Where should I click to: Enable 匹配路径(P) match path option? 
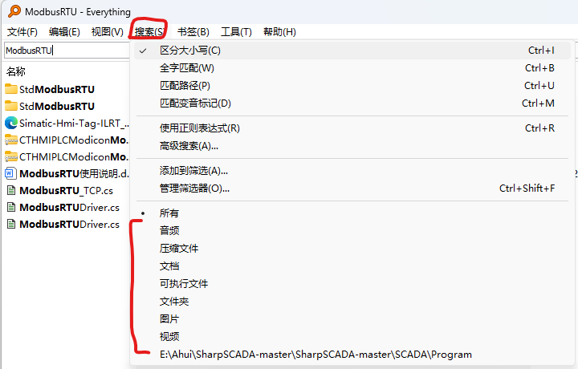coord(352,86)
